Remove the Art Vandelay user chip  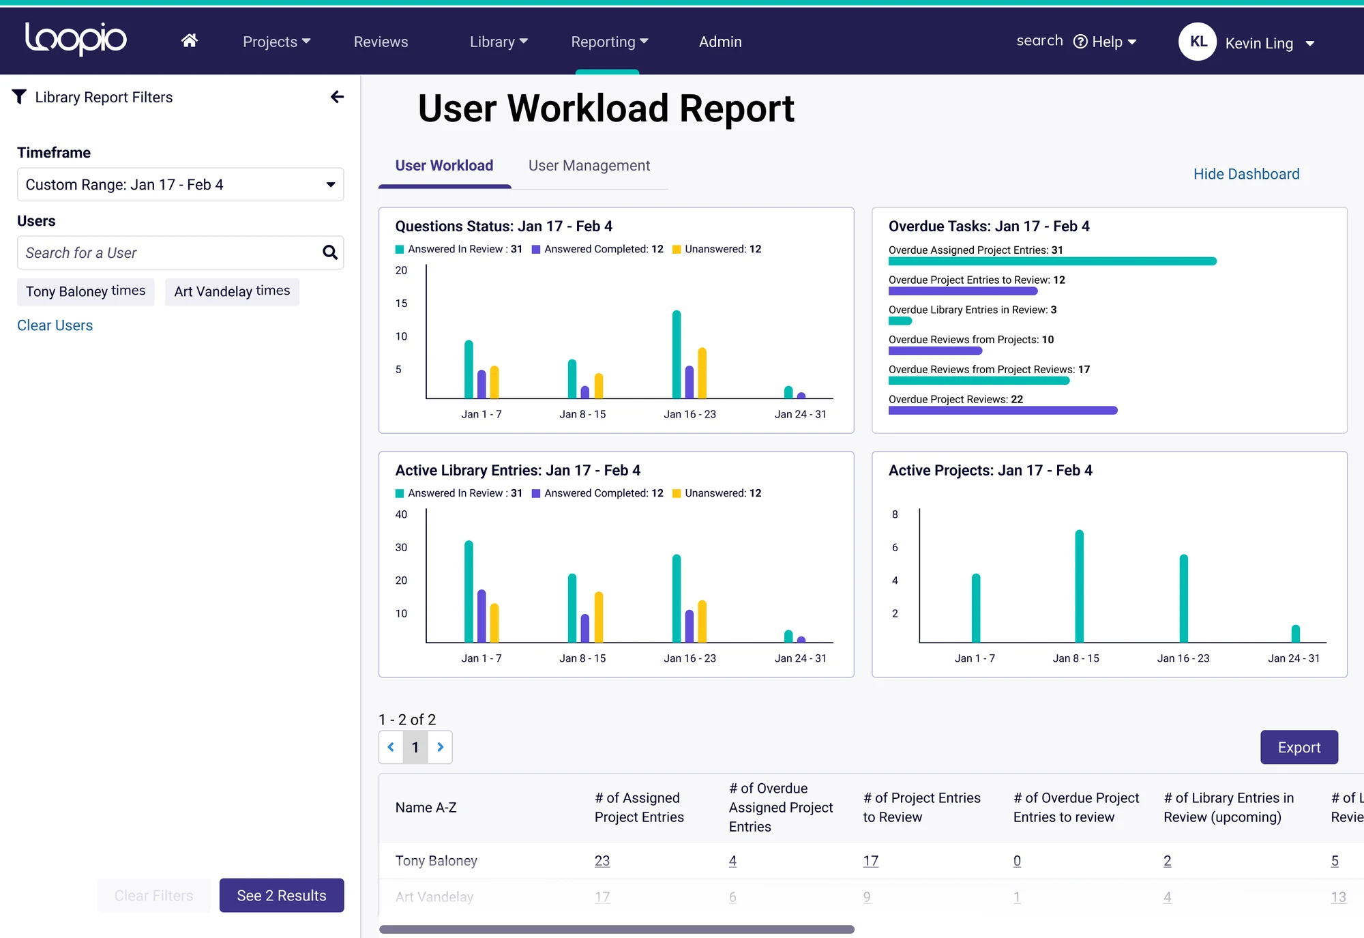coord(273,291)
